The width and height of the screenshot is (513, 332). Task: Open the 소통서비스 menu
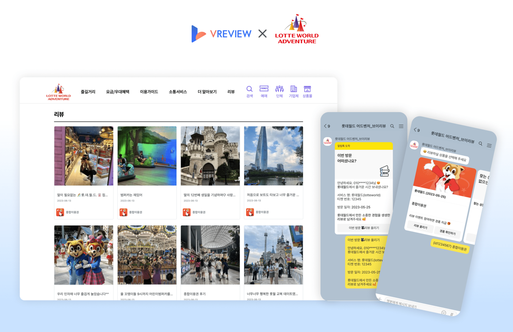pos(177,92)
